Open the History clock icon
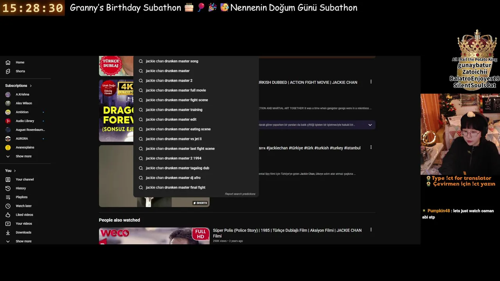500x281 pixels. 8,189
